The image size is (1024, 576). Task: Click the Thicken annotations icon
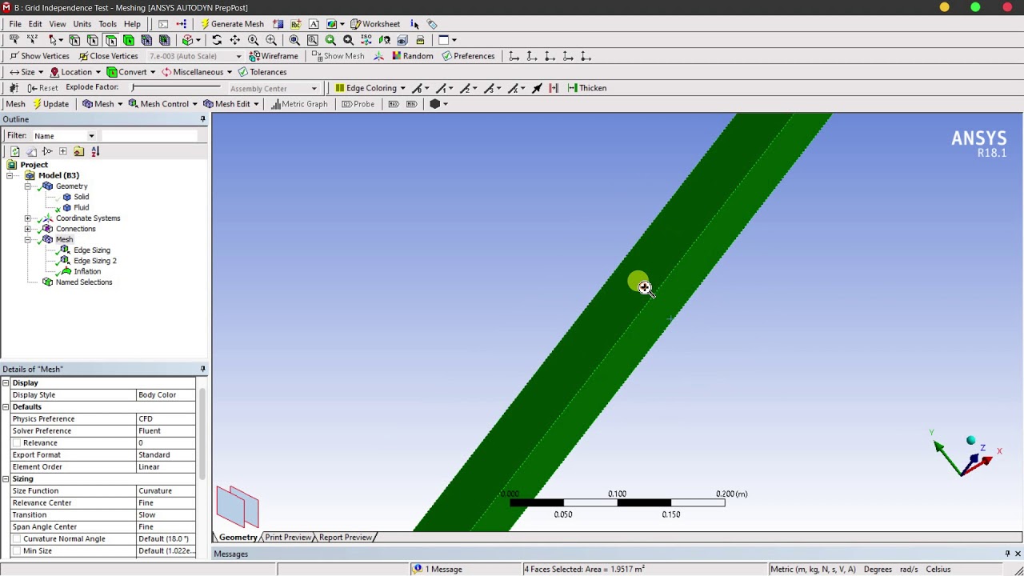[x=586, y=88]
